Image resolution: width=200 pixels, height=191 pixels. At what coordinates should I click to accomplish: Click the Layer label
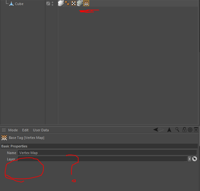point(11,159)
